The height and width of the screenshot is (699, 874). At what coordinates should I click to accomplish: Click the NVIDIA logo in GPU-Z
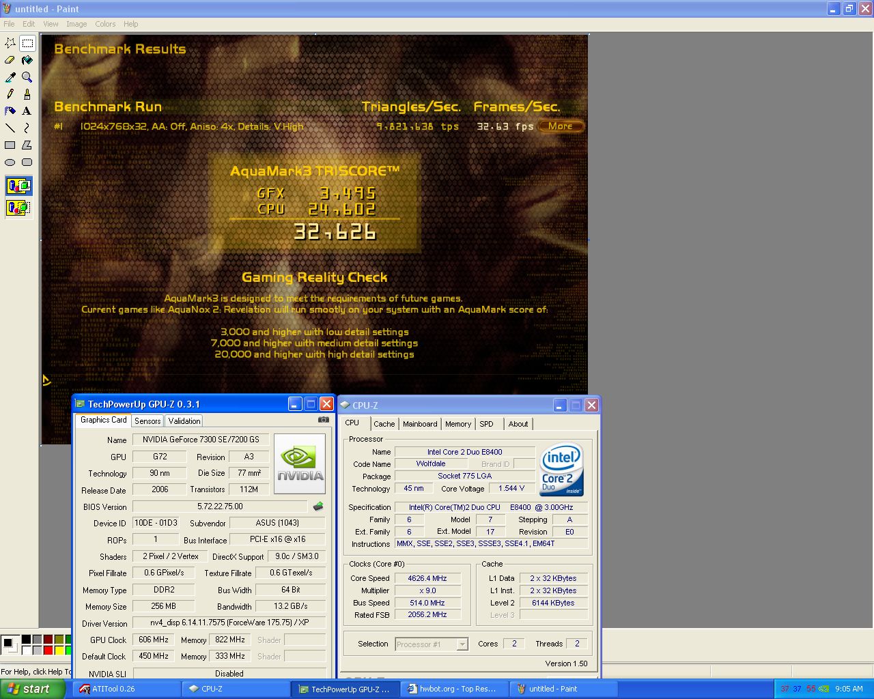click(x=300, y=463)
